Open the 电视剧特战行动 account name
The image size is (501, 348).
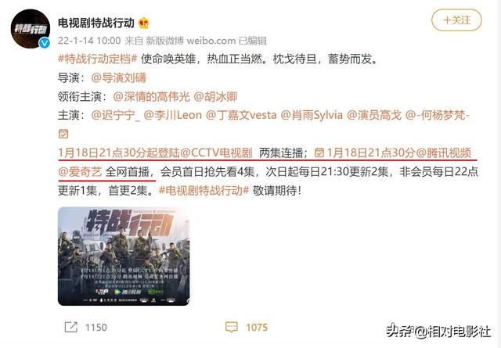(x=96, y=23)
